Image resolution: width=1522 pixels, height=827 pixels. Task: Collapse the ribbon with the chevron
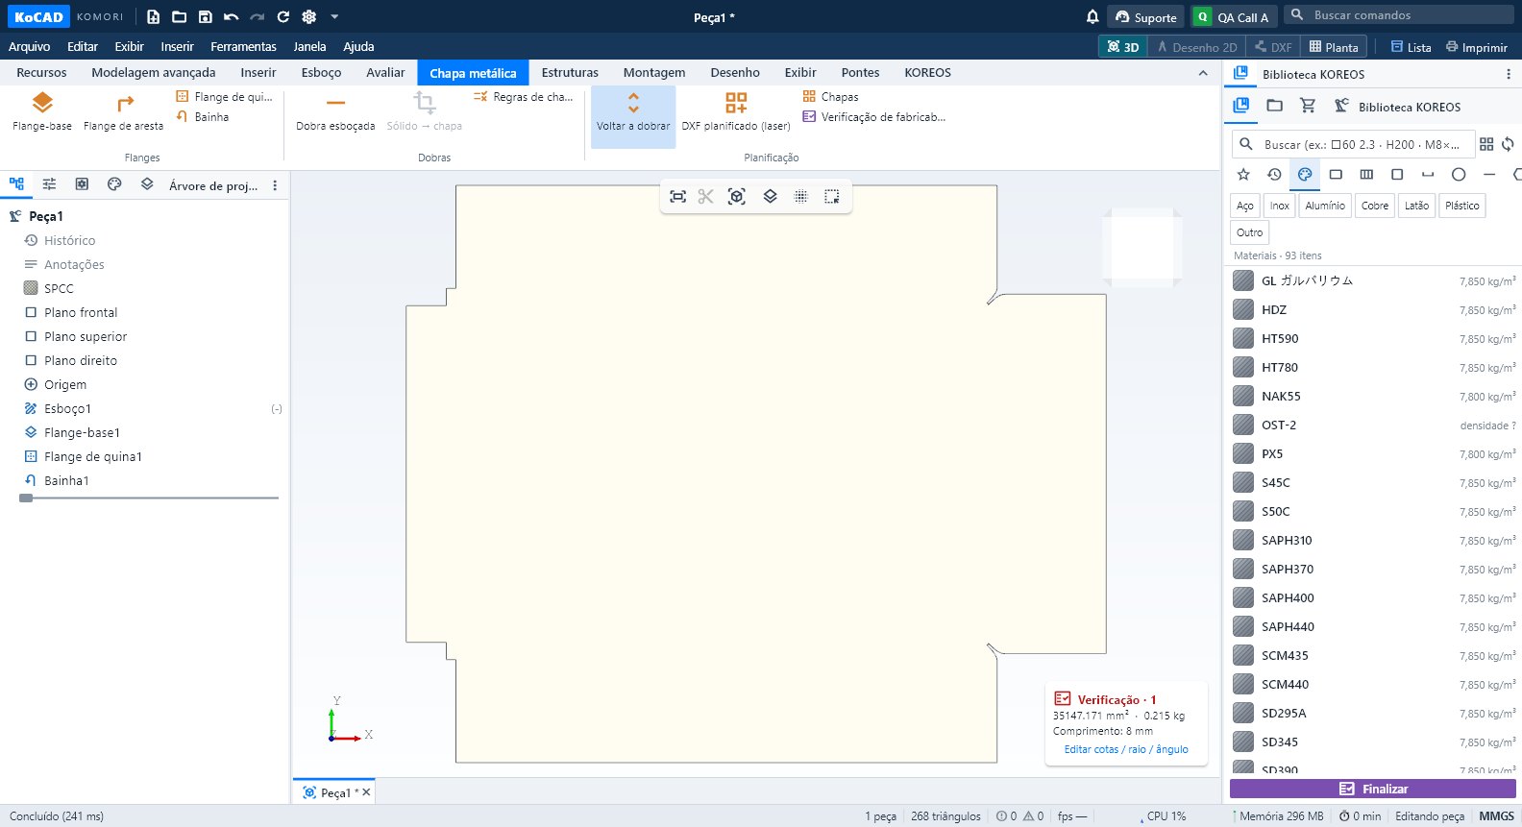(x=1203, y=73)
